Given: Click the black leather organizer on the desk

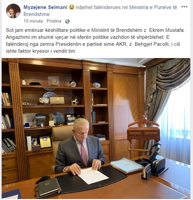Looking at the screenshot, I should [x=48, y=187].
